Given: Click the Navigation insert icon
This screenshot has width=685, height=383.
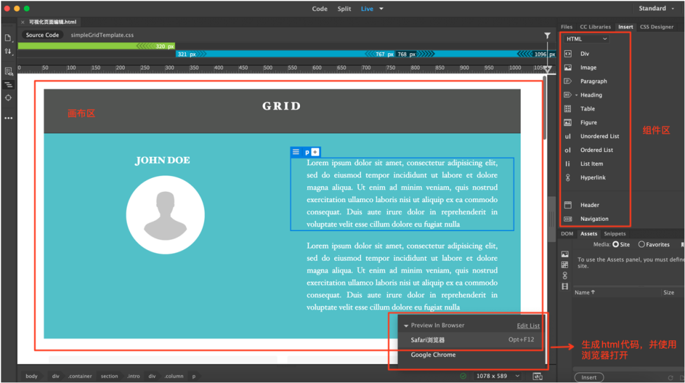Looking at the screenshot, I should point(568,219).
